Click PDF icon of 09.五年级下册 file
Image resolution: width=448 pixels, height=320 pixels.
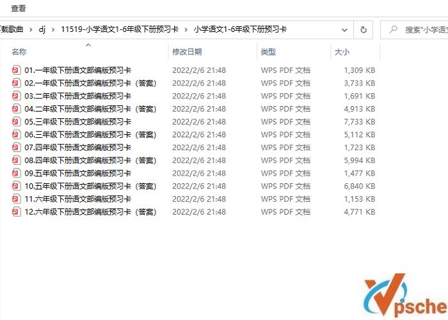(x=16, y=173)
